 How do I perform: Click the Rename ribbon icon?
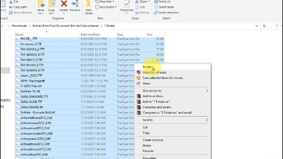(75, 4)
